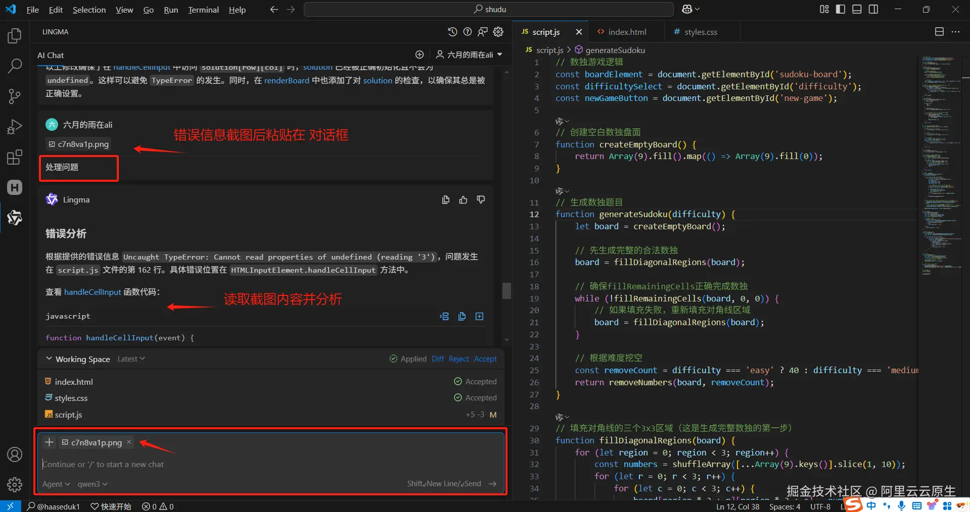Click Accept in Working Space
The width and height of the screenshot is (970, 512).
click(485, 359)
